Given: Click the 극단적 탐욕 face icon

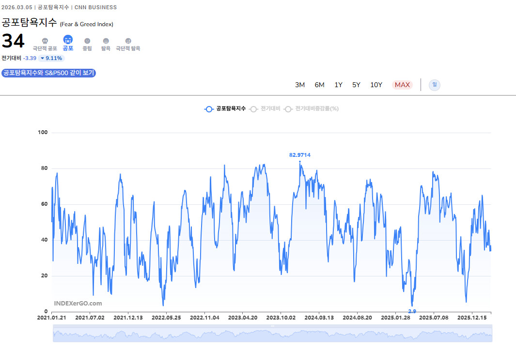Looking at the screenshot, I should click(128, 41).
